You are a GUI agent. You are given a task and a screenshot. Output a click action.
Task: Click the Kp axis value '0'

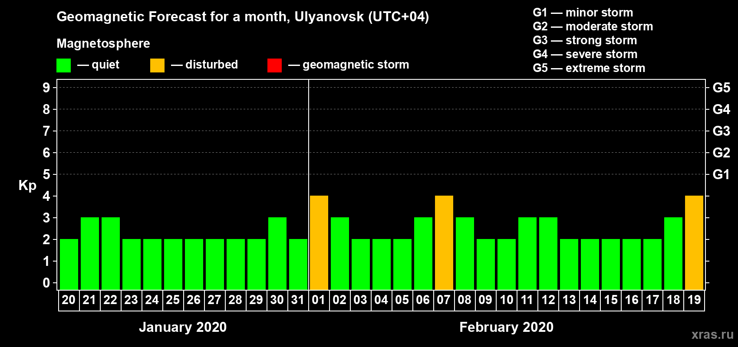[46, 283]
